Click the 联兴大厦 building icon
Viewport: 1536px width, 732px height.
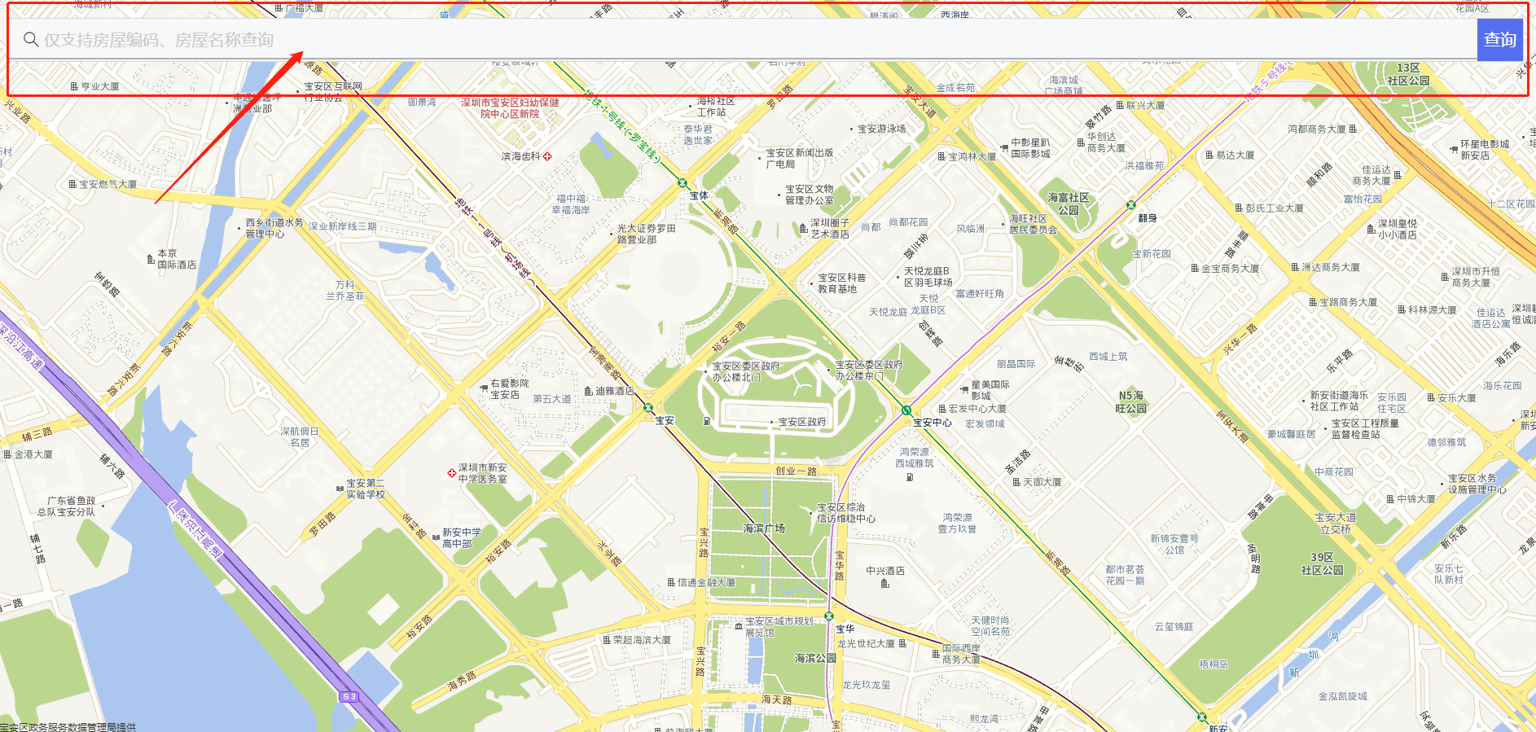coord(1120,105)
